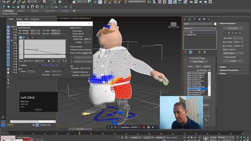Click the red X delete icon in Painter Options
The height and width of the screenshot is (141, 251).
coord(33,38)
